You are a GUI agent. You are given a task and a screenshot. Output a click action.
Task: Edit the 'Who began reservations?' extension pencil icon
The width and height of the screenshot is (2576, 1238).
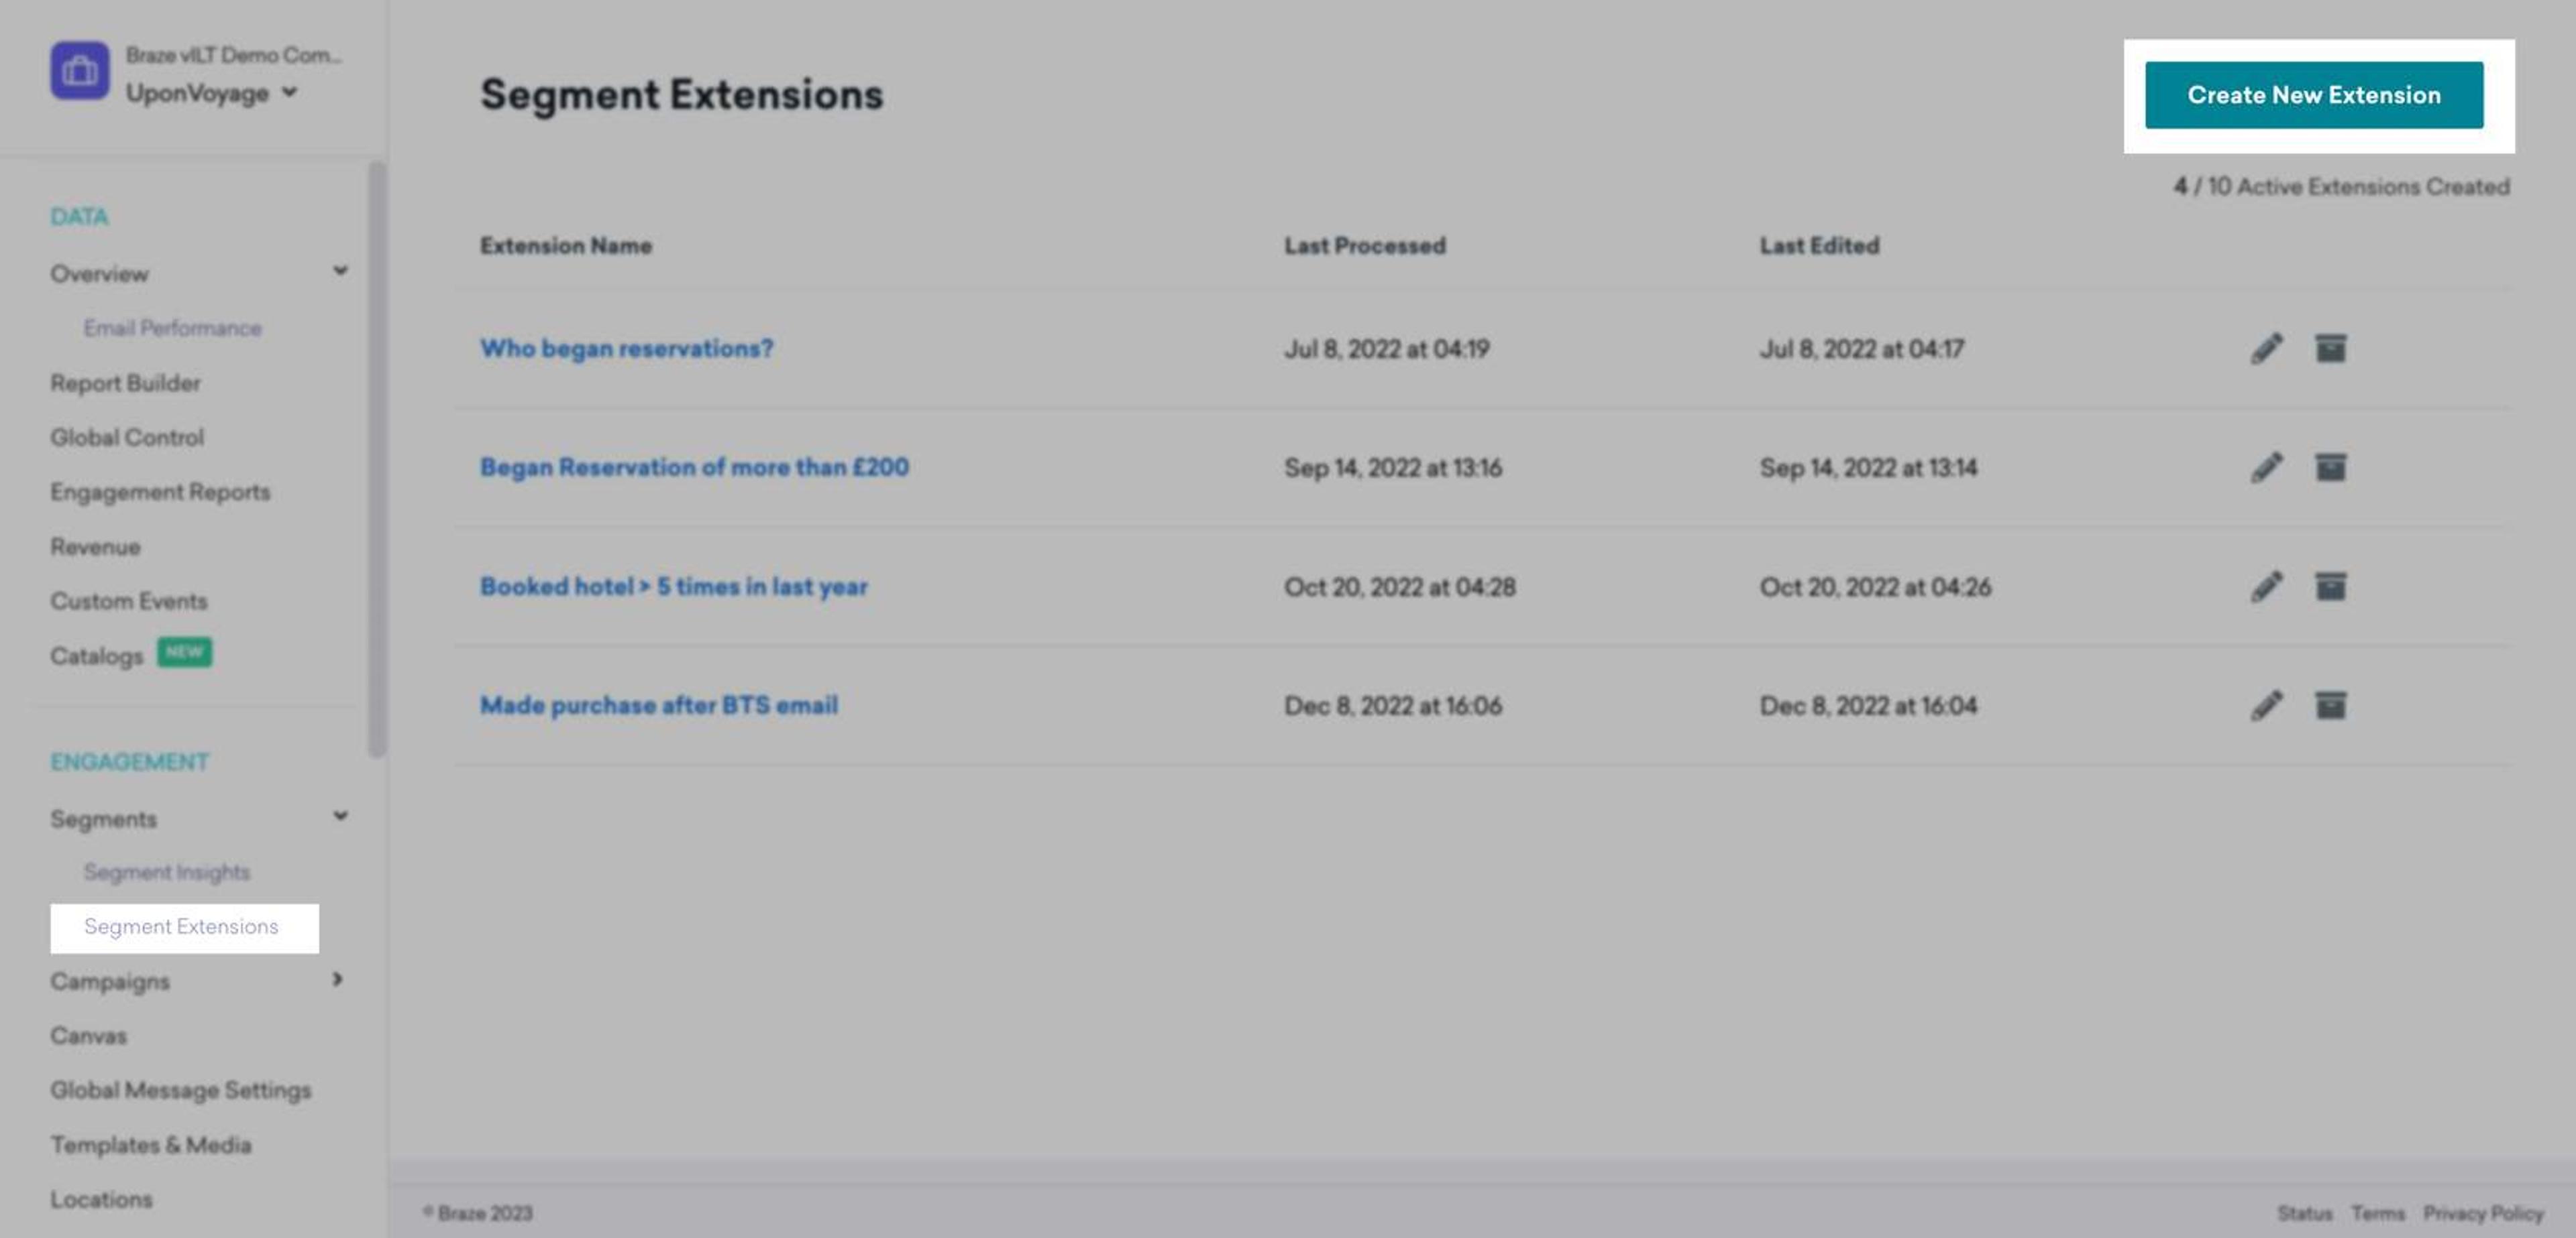[2266, 349]
